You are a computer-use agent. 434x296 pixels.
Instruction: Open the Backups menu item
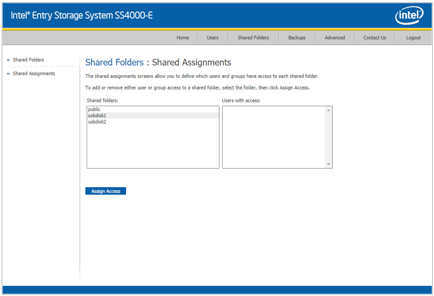point(297,38)
